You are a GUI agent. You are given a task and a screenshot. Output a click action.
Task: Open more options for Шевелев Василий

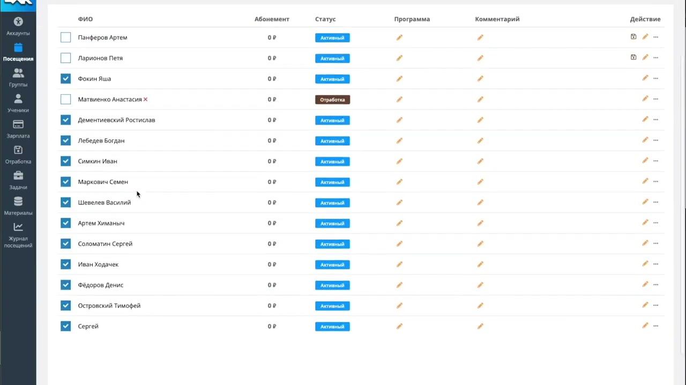(655, 202)
